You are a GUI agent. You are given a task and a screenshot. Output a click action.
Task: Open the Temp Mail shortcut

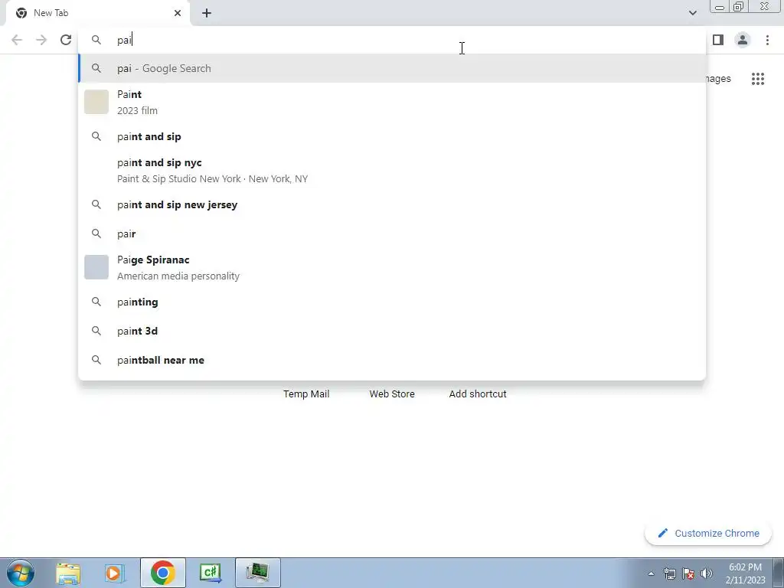point(306,394)
